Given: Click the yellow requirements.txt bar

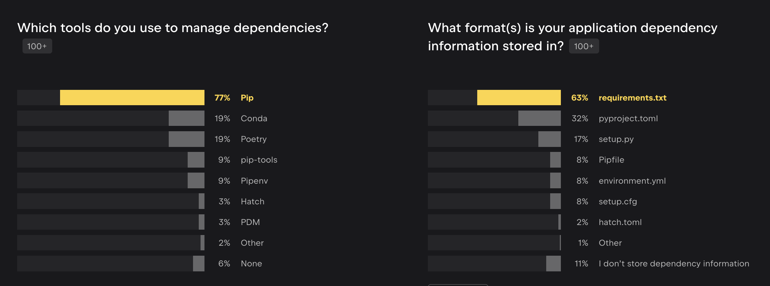Looking at the screenshot, I should tap(519, 97).
